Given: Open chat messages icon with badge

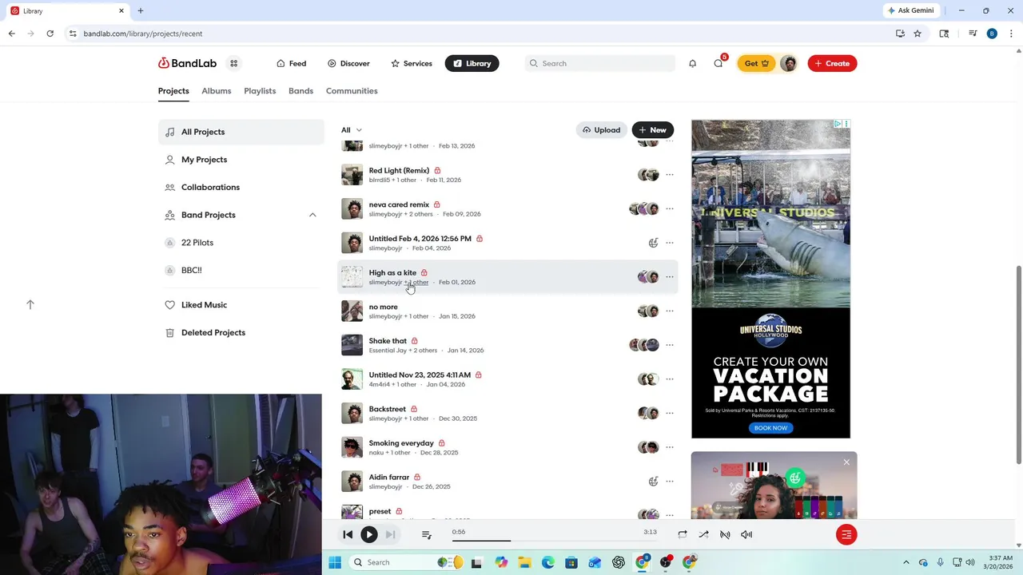Looking at the screenshot, I should (x=718, y=63).
